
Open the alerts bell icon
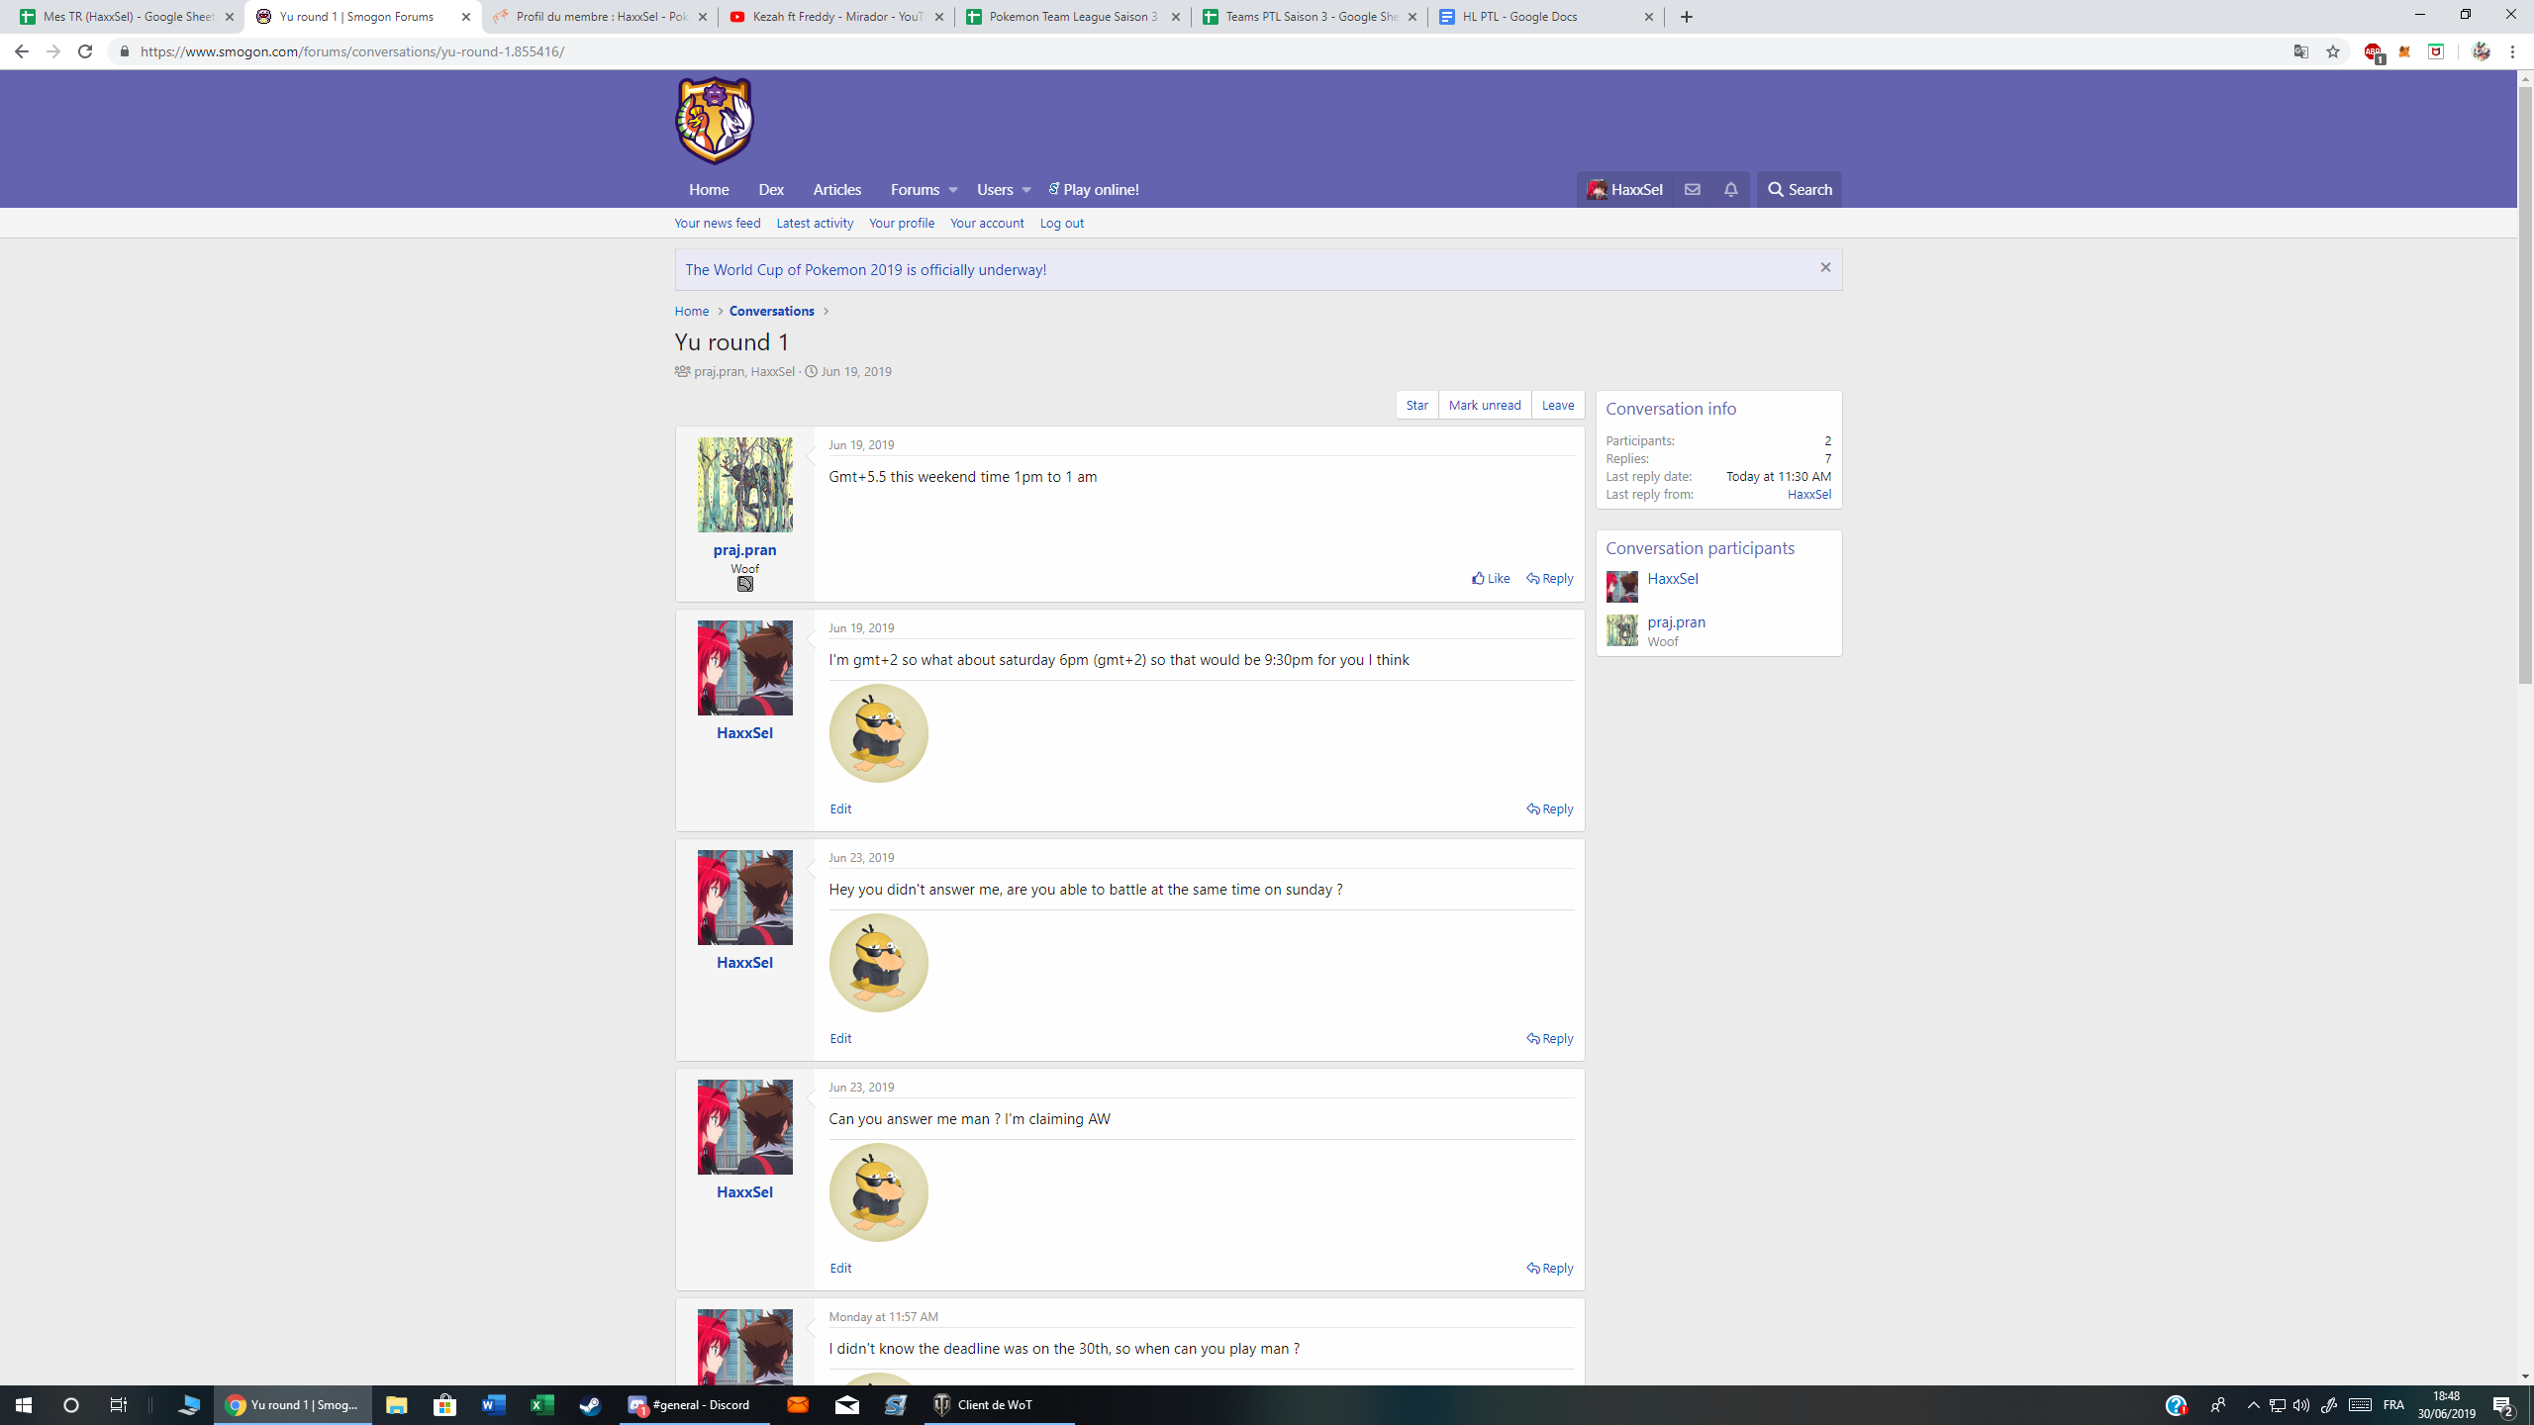tap(1730, 189)
